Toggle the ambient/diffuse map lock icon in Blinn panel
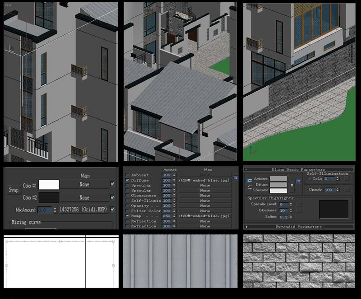 (x=298, y=181)
